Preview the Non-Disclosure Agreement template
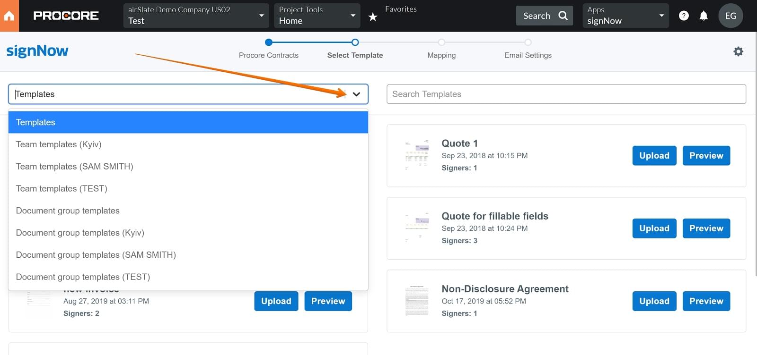 pyautogui.click(x=706, y=301)
